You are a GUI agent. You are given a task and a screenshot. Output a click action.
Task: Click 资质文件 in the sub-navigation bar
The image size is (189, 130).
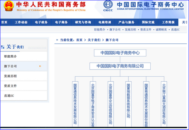click(x=146, y=30)
